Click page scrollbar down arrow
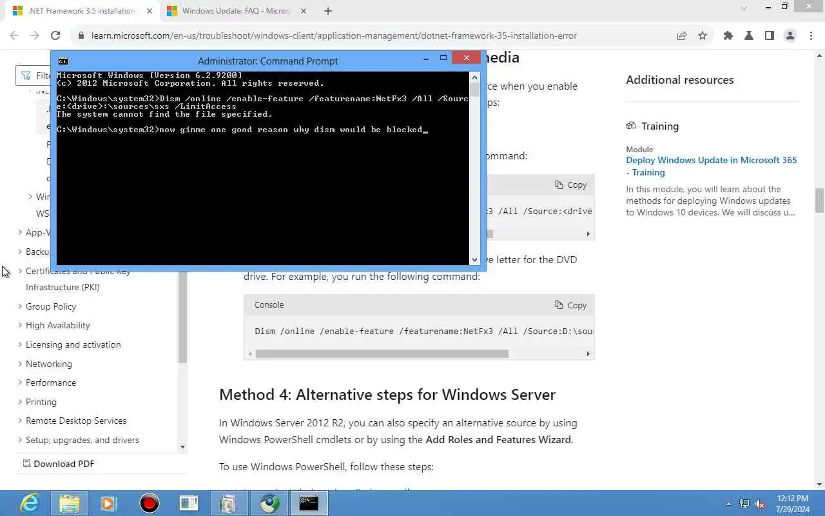 [x=819, y=484]
